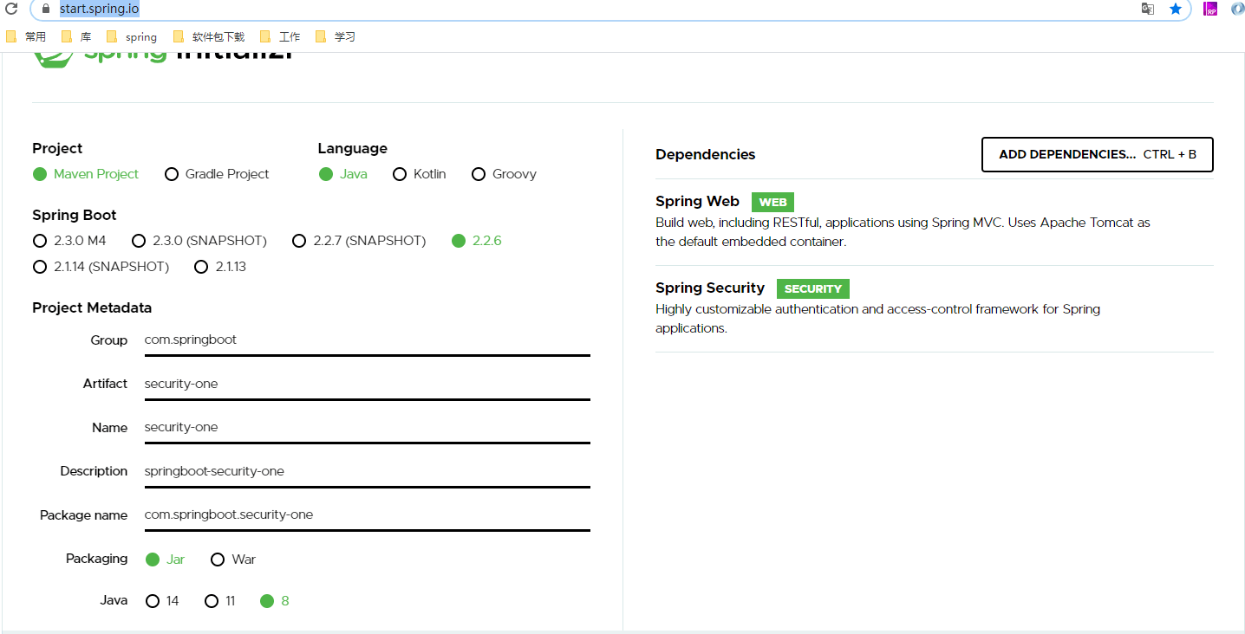The image size is (1245, 634).
Task: Select Java version 11
Action: (x=219, y=601)
